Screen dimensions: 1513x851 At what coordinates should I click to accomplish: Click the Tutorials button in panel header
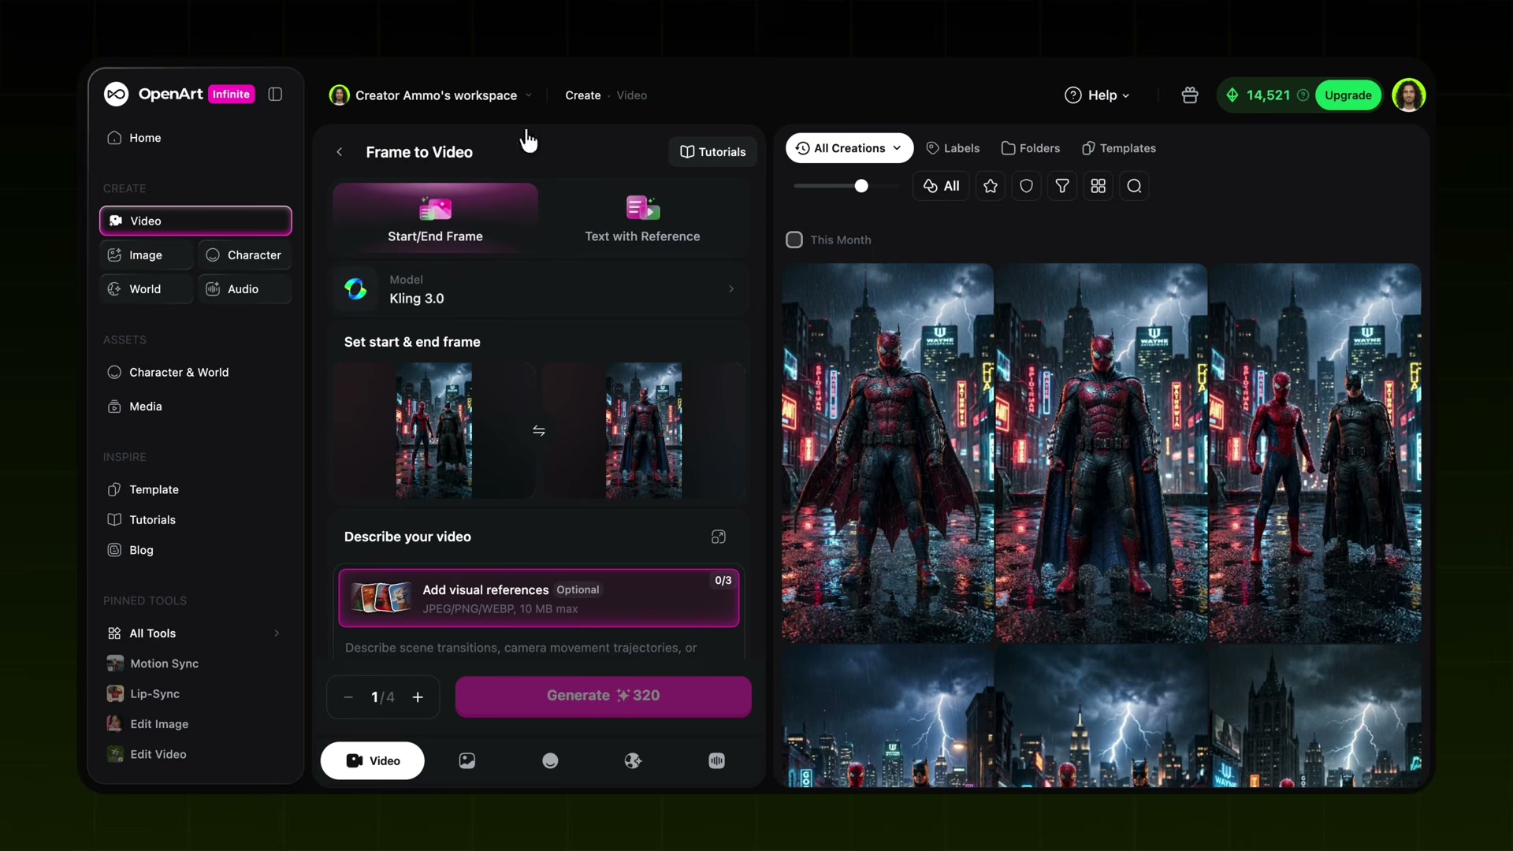tap(712, 152)
